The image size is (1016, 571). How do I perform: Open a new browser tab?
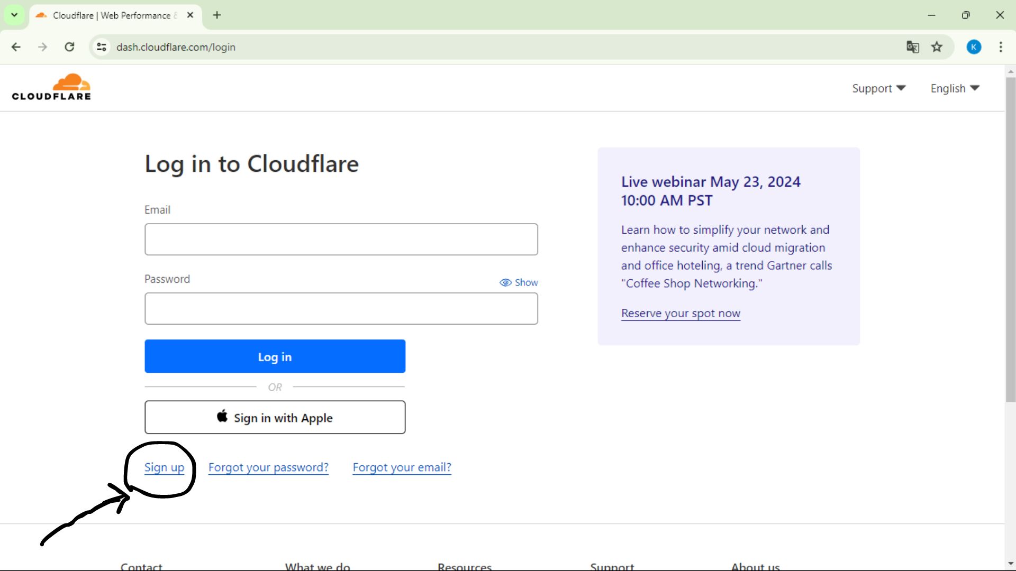click(x=217, y=15)
